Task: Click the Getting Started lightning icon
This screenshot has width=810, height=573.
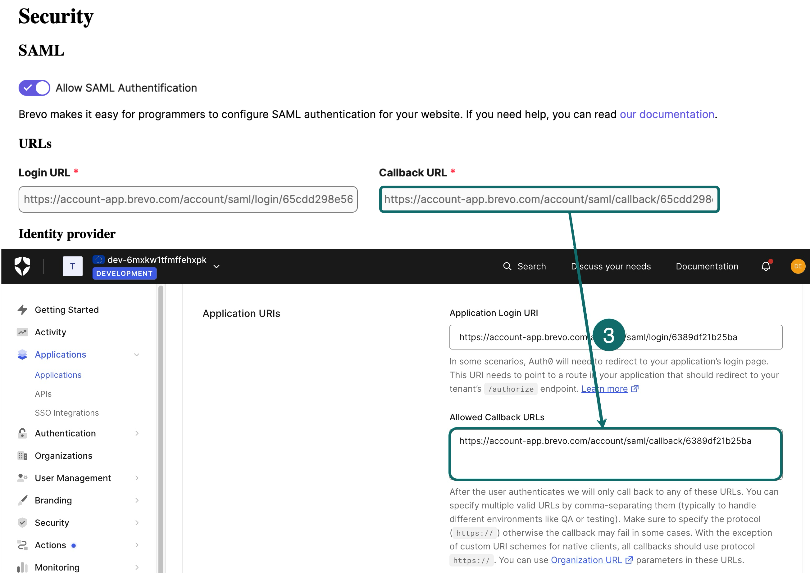Action: [23, 310]
